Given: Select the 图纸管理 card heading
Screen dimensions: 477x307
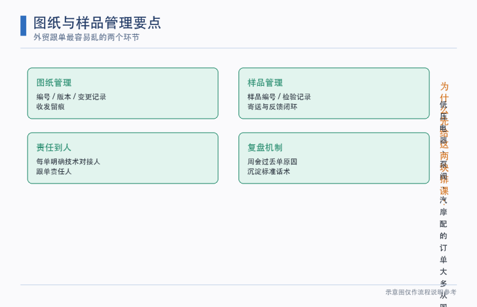Looking at the screenshot, I should tap(54, 83).
